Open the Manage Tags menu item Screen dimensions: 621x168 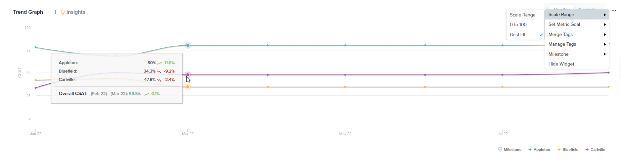click(x=562, y=44)
